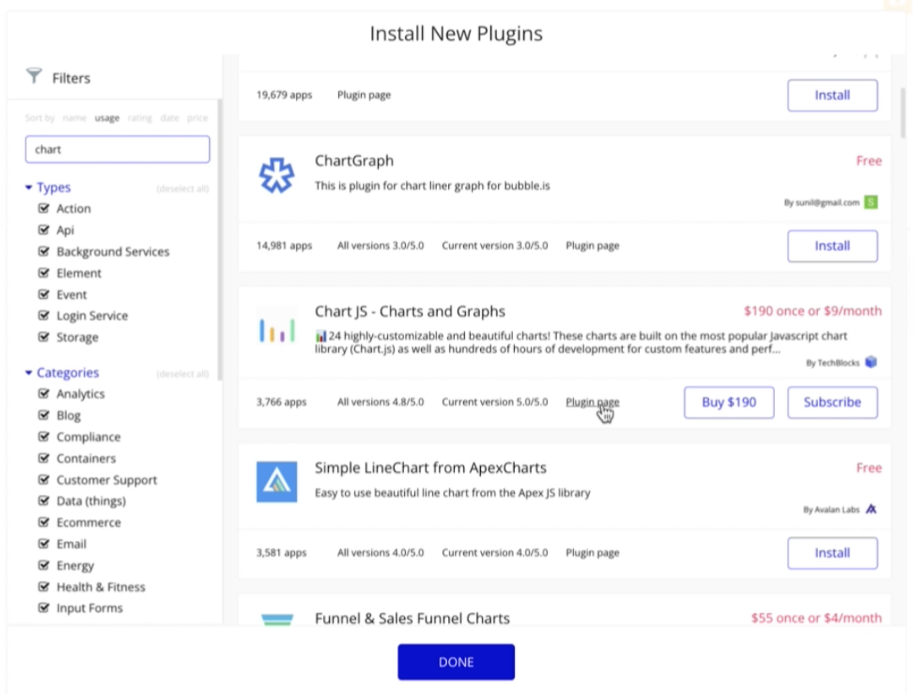Click deselect all next to Types
The height and width of the screenshot is (694, 917).
point(183,189)
